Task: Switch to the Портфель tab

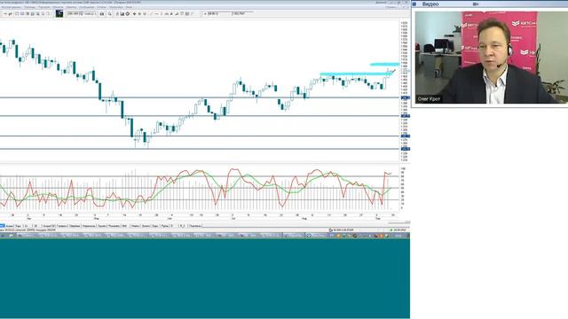Action: point(195,226)
